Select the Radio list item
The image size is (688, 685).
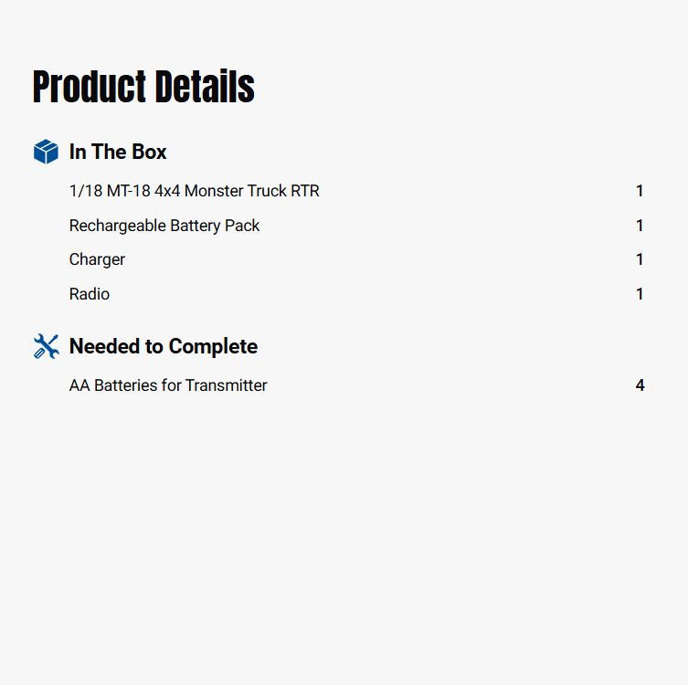tap(90, 294)
